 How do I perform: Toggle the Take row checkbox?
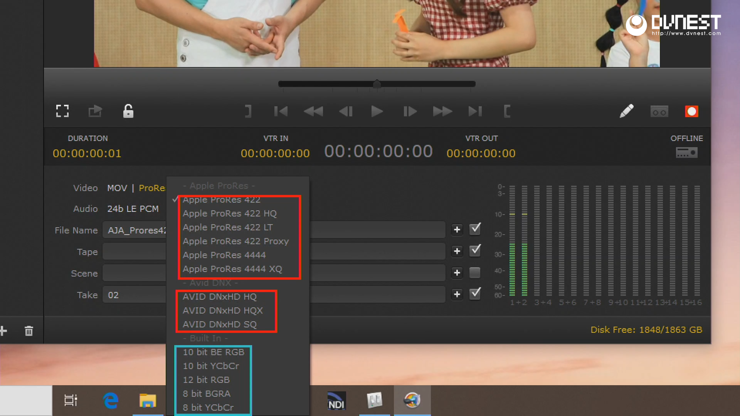tap(475, 294)
